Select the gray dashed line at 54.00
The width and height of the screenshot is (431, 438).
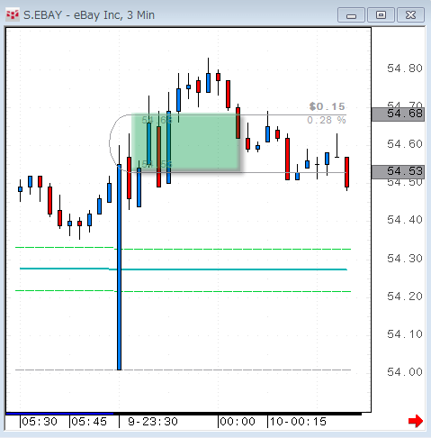[x=183, y=370]
